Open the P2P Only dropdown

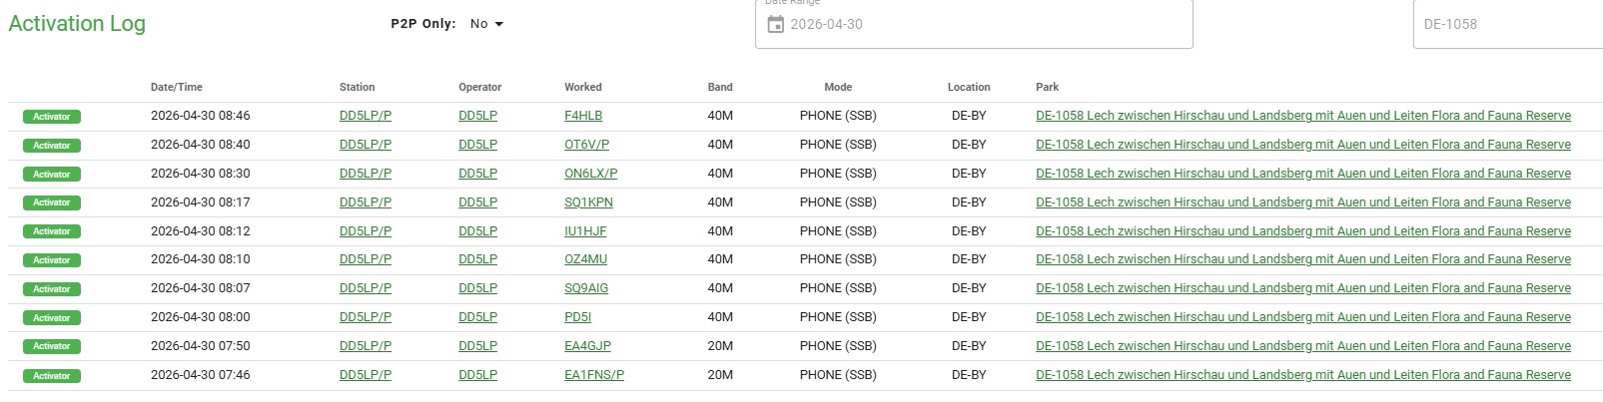[x=486, y=24]
